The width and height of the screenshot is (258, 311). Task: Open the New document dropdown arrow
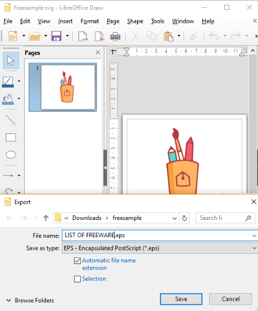24,36
